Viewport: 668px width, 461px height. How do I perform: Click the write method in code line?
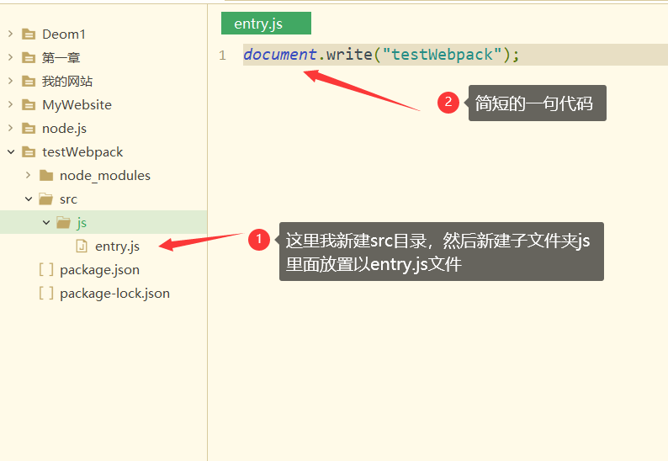[x=349, y=55]
